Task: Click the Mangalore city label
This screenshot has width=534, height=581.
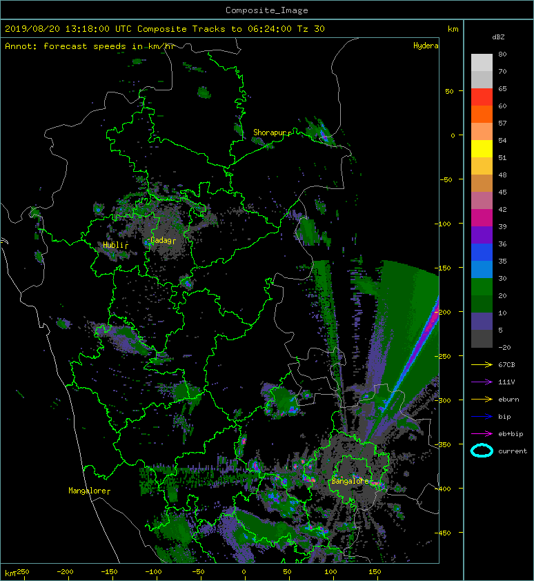Action: [x=88, y=491]
